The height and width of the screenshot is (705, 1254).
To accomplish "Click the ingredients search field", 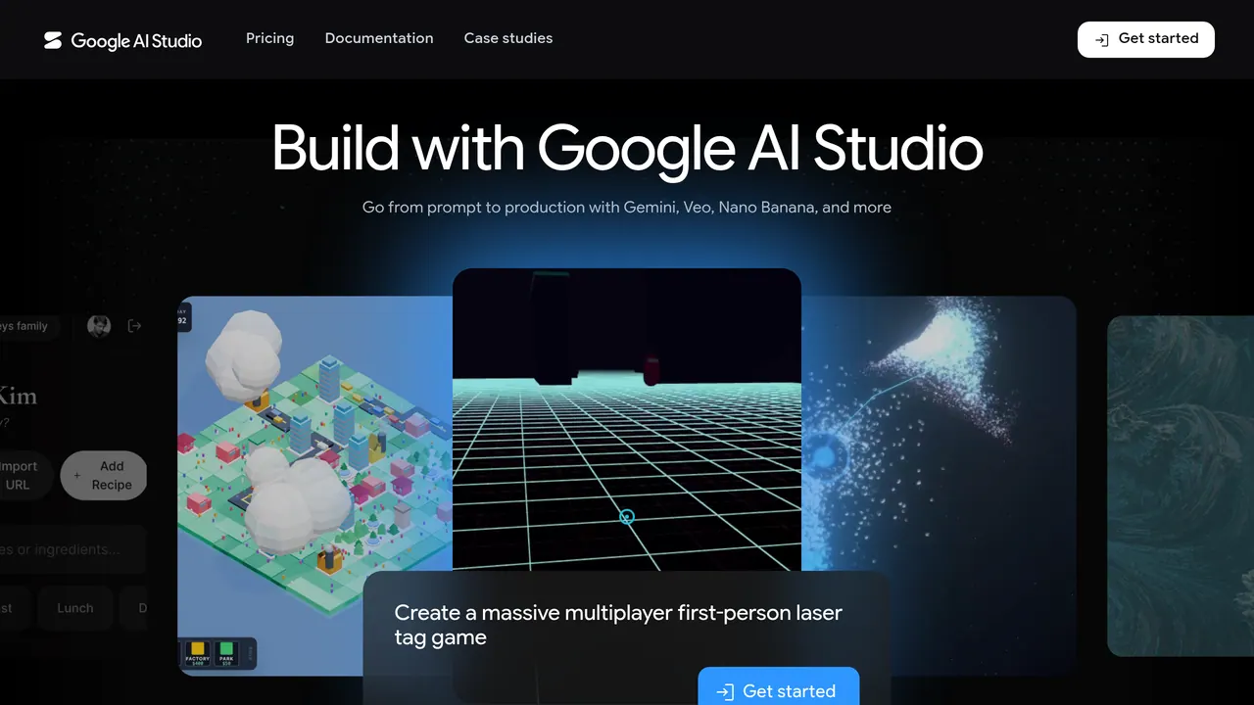I will click(x=72, y=549).
